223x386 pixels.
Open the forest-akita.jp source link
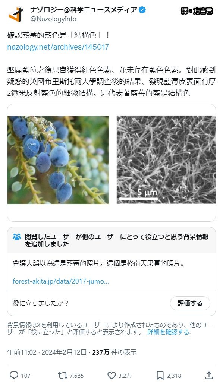tap(61, 281)
